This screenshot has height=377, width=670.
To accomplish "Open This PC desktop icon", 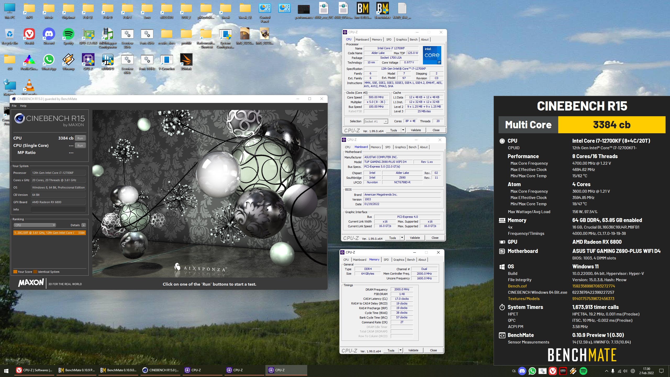I will [x=9, y=11].
